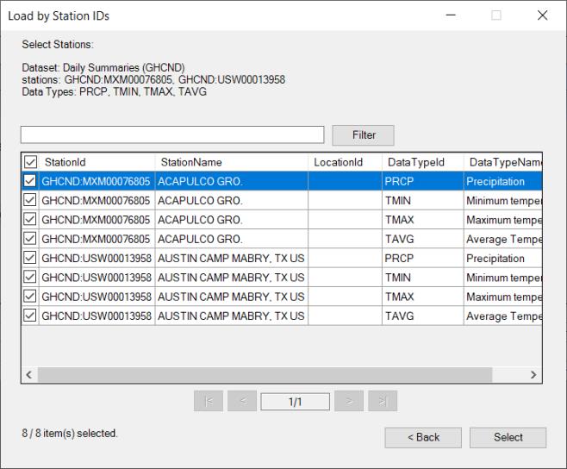The width and height of the screenshot is (567, 469).
Task: Click the Select button
Action: click(x=508, y=437)
